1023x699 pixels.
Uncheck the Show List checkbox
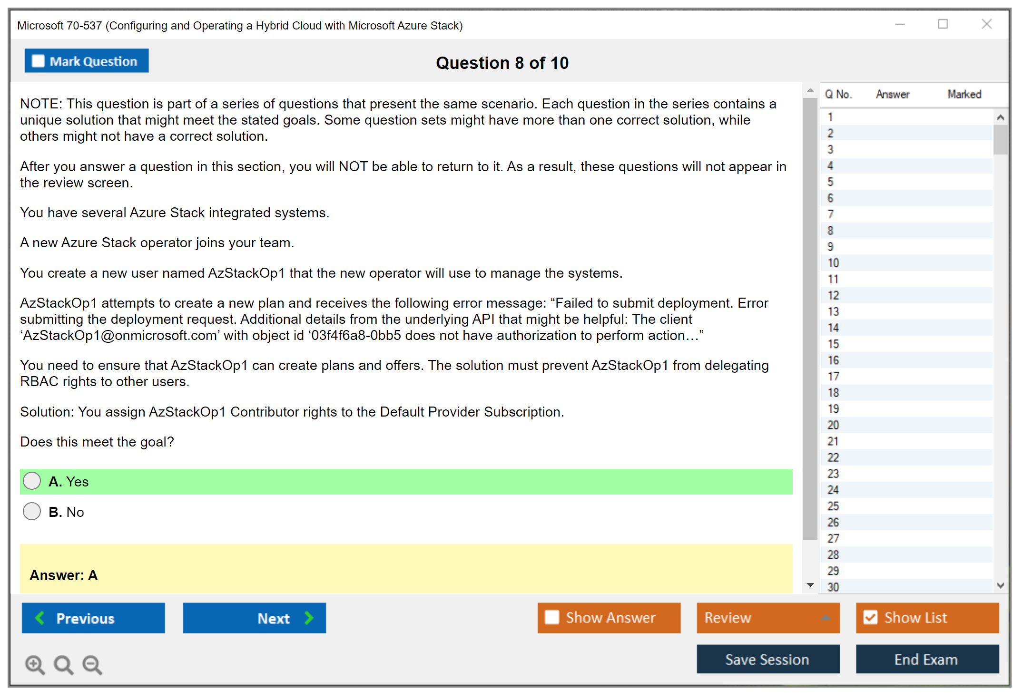coord(870,617)
